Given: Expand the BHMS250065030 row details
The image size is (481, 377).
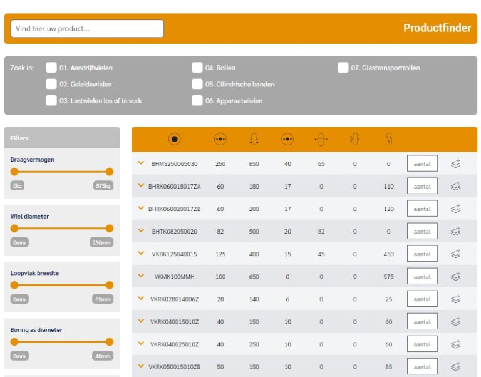Looking at the screenshot, I should (x=141, y=163).
